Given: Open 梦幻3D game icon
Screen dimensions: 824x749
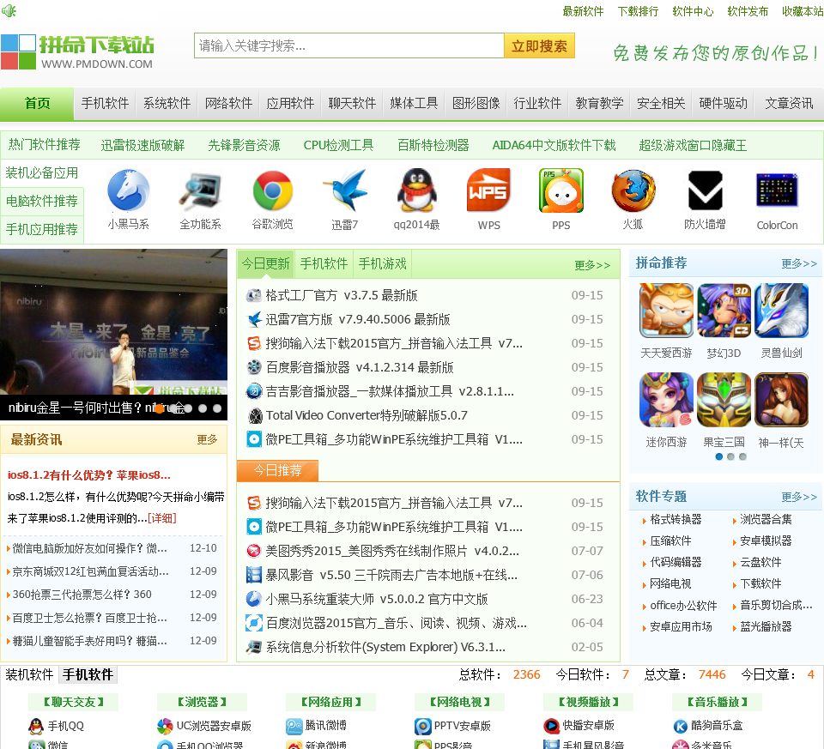Looking at the screenshot, I should click(724, 311).
